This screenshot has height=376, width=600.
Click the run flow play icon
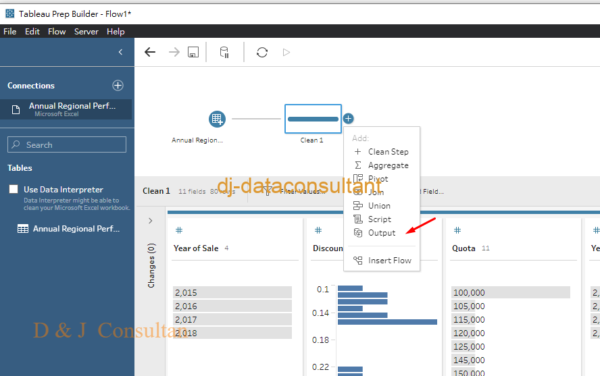point(286,52)
